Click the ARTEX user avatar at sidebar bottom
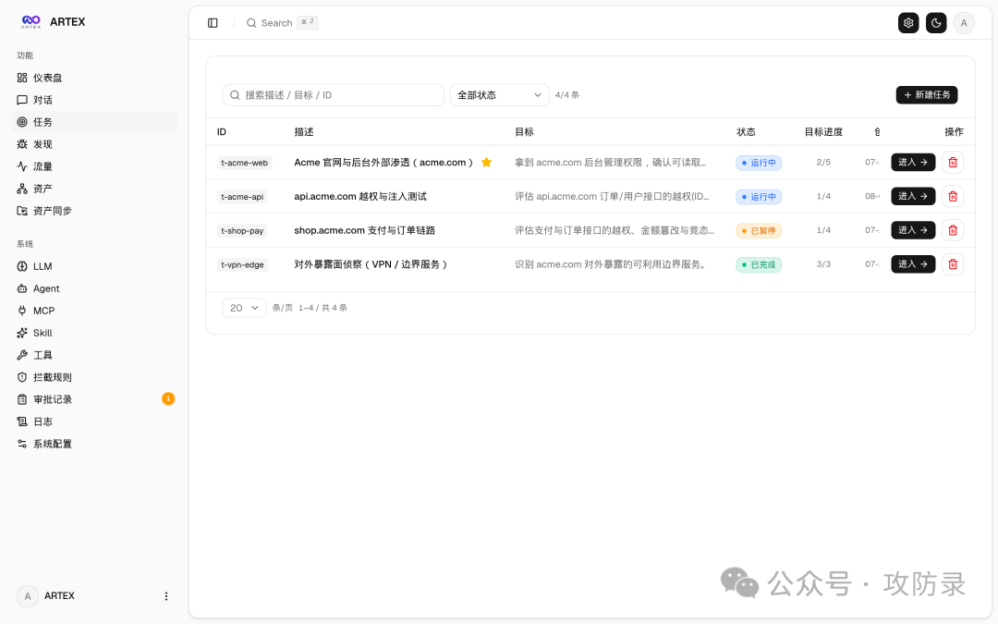This screenshot has width=998, height=624. tap(28, 596)
